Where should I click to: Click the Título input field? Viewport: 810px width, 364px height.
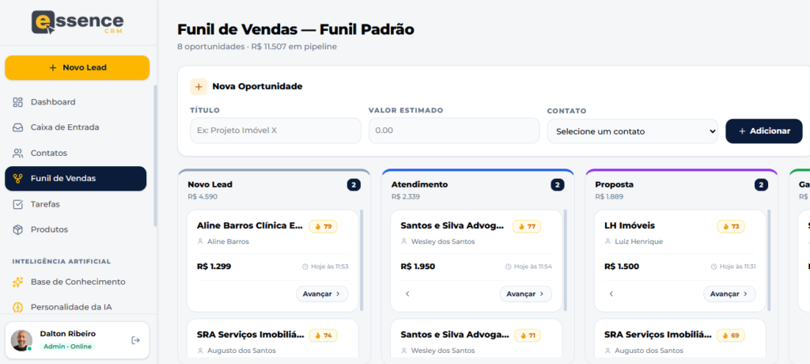[275, 131]
